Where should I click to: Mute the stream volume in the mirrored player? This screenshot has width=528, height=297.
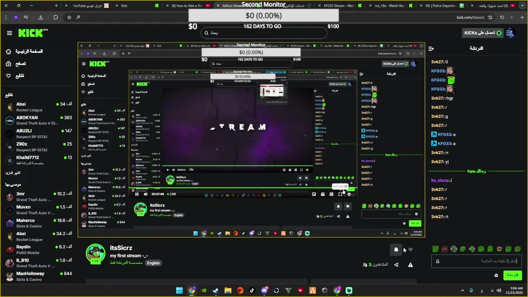(x=146, y=194)
